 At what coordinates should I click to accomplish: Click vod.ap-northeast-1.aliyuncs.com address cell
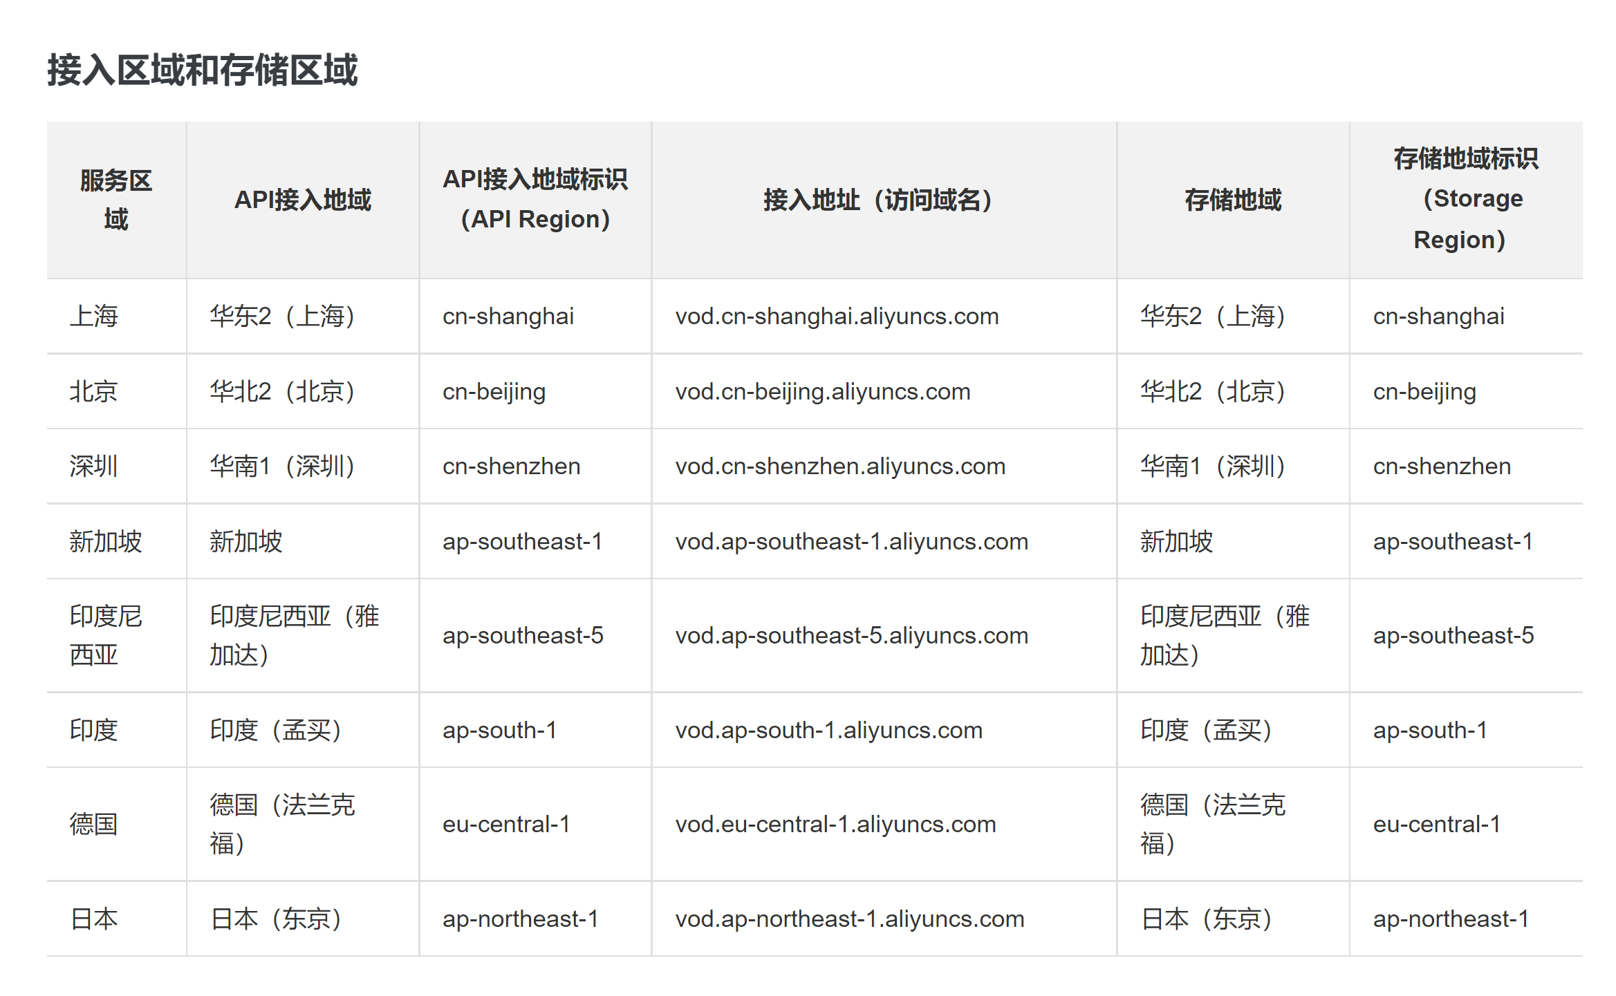(849, 919)
